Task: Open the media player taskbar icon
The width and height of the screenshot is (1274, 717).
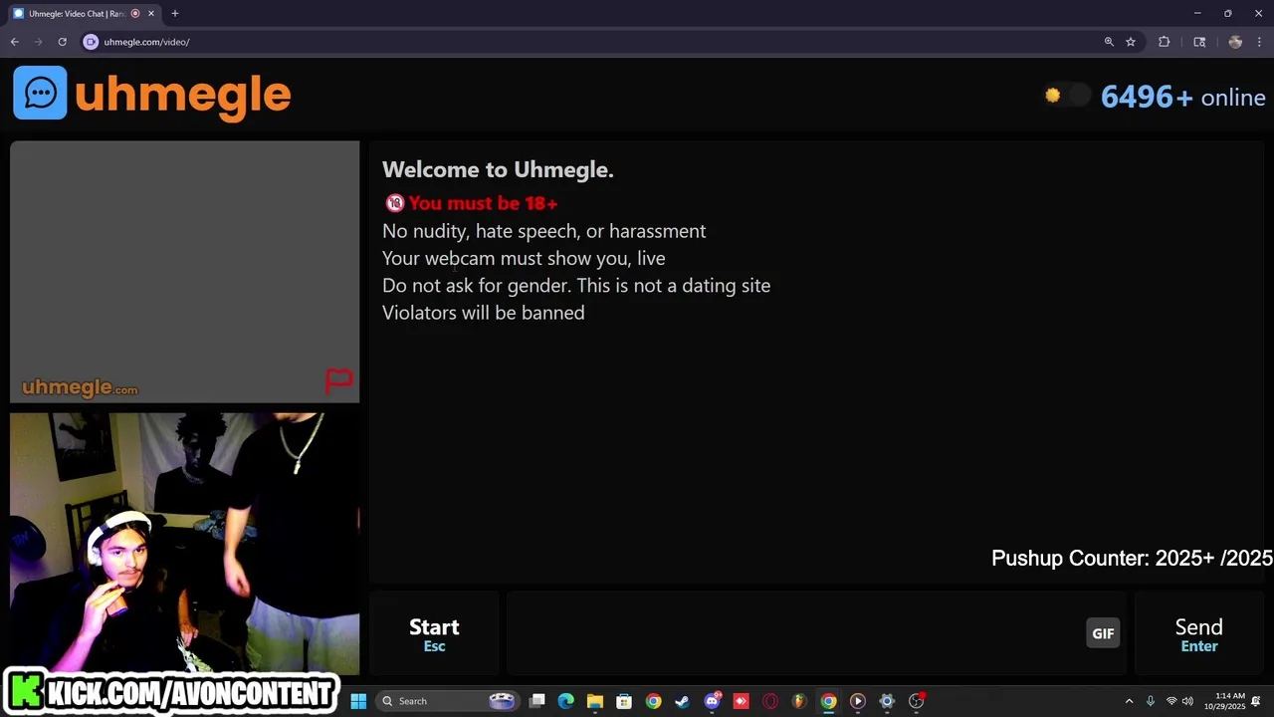Action: (857, 701)
